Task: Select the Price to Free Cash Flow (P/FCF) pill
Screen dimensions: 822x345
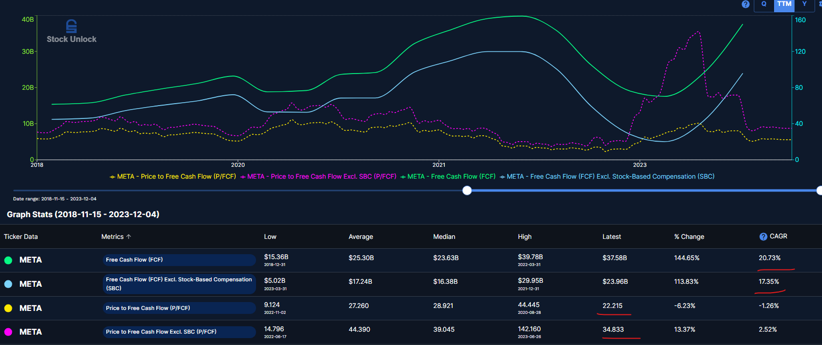Action: [x=179, y=308]
